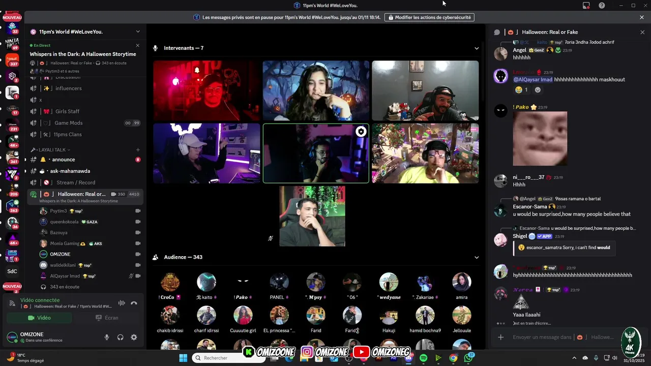651x366 pixels.
Task: Click message attachment plus button
Action: click(x=500, y=337)
